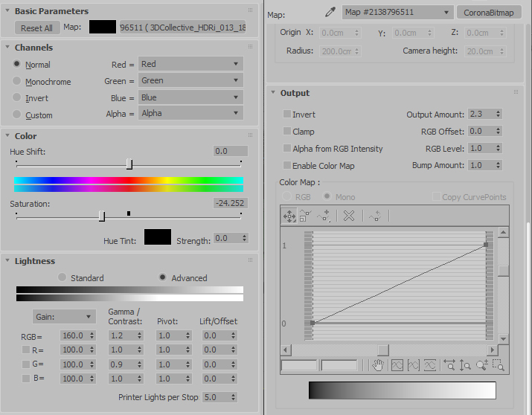Open the Hue Tint color swatch
This screenshot has width=532, height=415.
(x=158, y=237)
